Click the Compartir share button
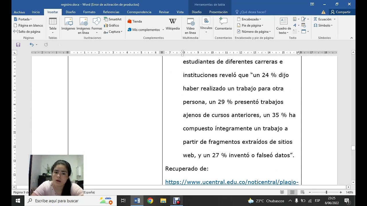The height and width of the screenshot is (206, 367). [x=341, y=12]
